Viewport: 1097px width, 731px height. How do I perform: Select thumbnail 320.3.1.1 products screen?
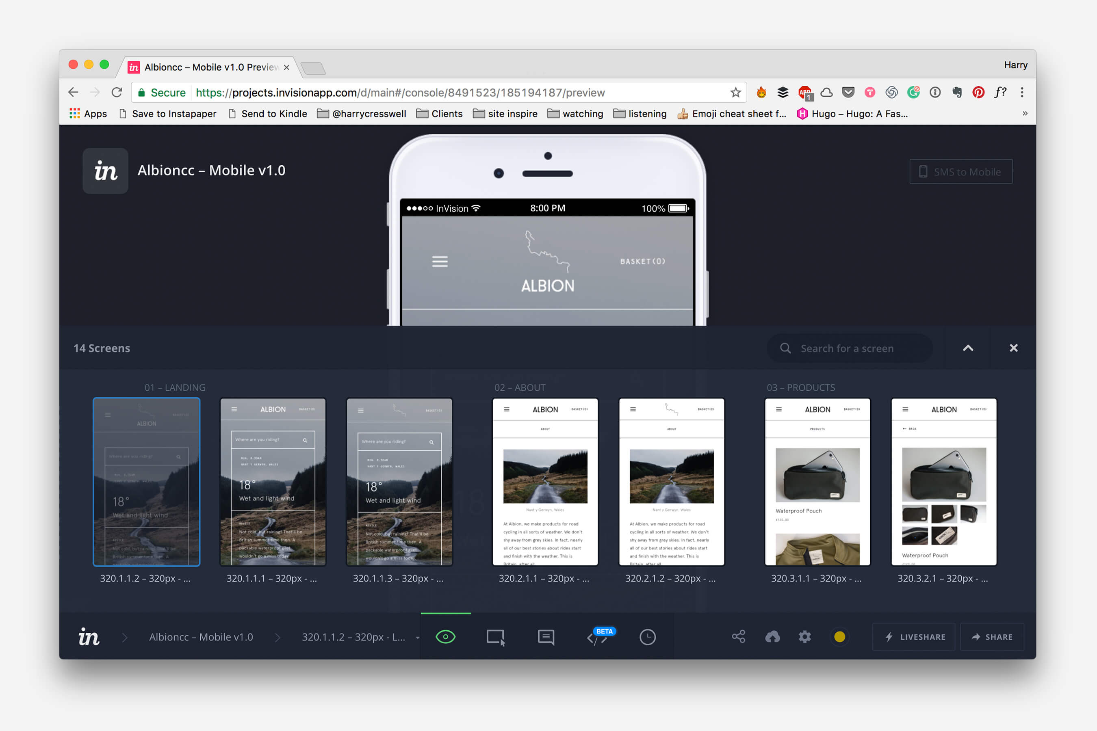(x=817, y=482)
